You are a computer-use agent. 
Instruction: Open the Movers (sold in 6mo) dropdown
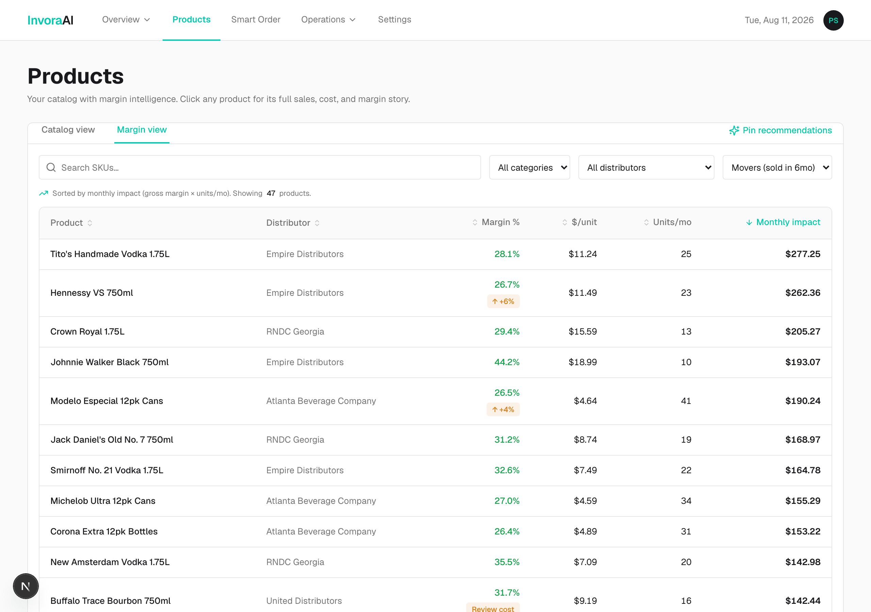click(x=777, y=167)
